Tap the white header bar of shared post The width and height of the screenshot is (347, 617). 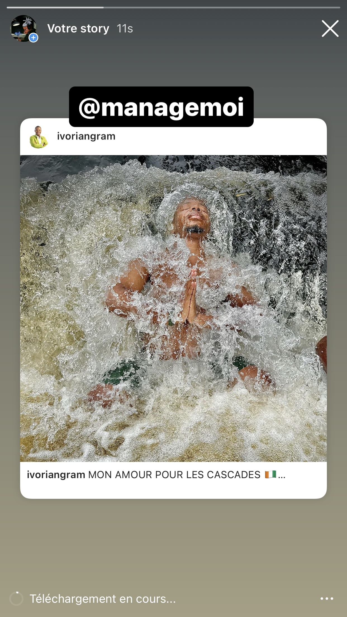click(173, 137)
